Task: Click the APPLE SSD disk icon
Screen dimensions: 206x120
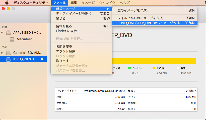Action: point(9,33)
